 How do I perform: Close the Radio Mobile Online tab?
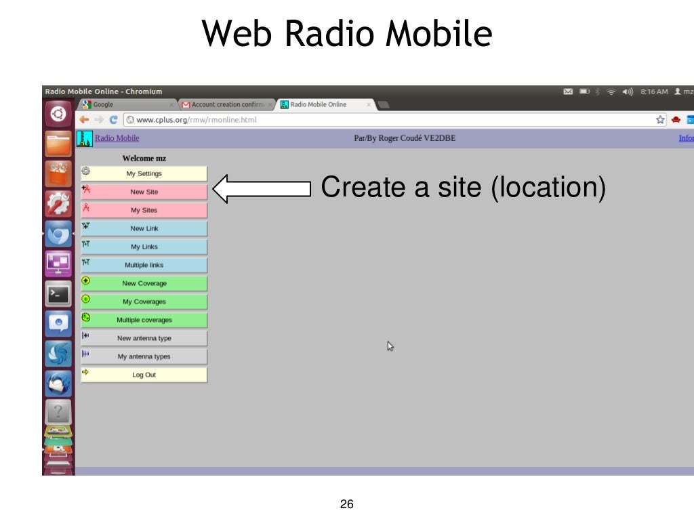click(368, 105)
